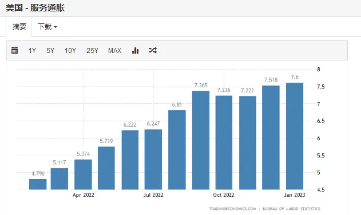Click the Jul 2022 bar showing 6.247
Screen dimensions: 361x215
[x=153, y=160]
